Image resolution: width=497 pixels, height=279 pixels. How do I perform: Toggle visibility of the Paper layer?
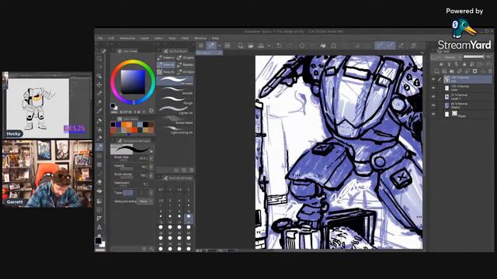(x=433, y=114)
